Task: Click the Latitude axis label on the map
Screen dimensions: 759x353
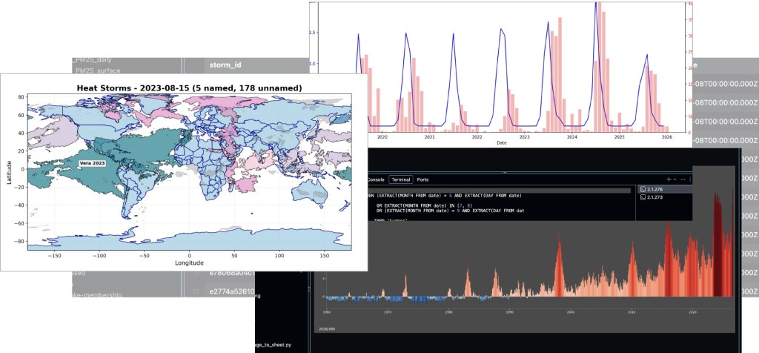Action: tap(9, 172)
